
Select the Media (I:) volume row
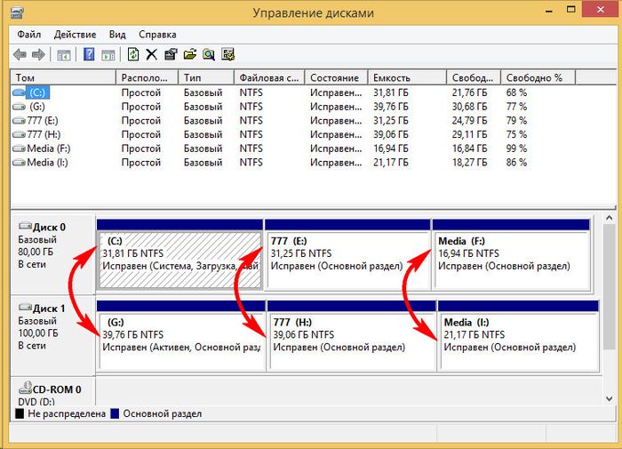314,163
